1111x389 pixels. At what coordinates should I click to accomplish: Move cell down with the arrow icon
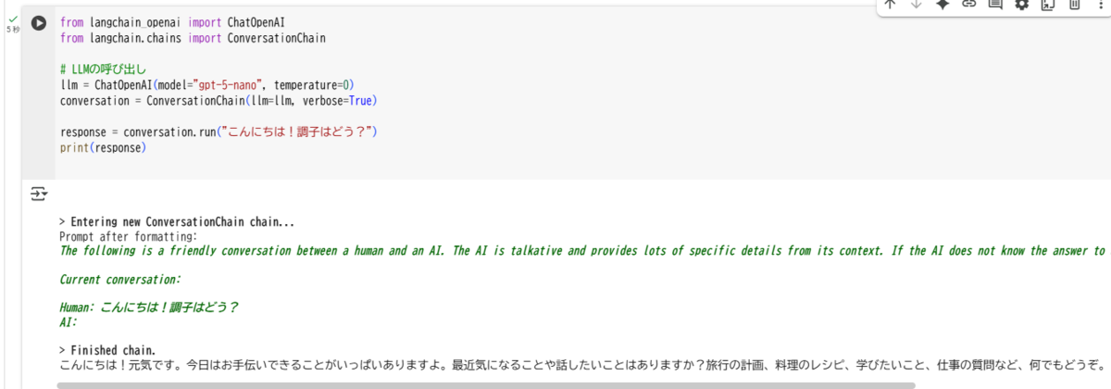pyautogui.click(x=917, y=4)
